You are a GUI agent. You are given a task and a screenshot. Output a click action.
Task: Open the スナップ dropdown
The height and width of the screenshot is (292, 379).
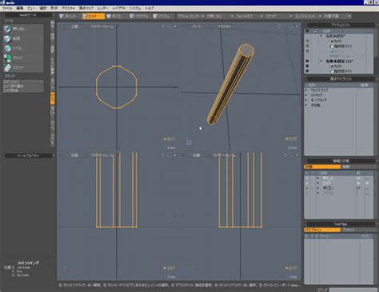click(278, 16)
